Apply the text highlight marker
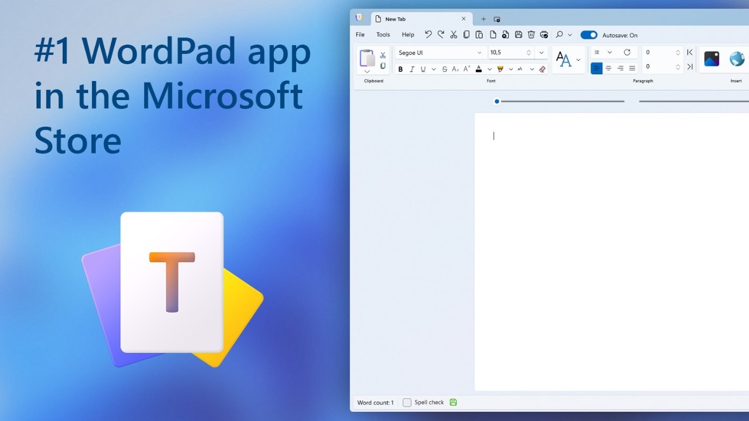The width and height of the screenshot is (749, 421). [x=500, y=69]
